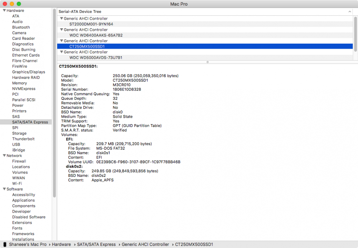
Task: Show Memory information
Action: pos(19,83)
